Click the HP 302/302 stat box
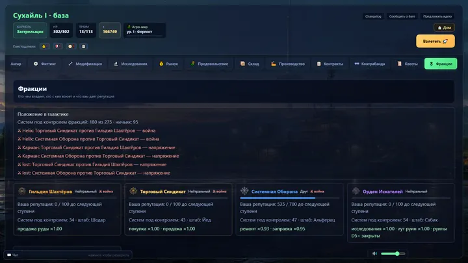The width and height of the screenshot is (468, 263). 61,30
